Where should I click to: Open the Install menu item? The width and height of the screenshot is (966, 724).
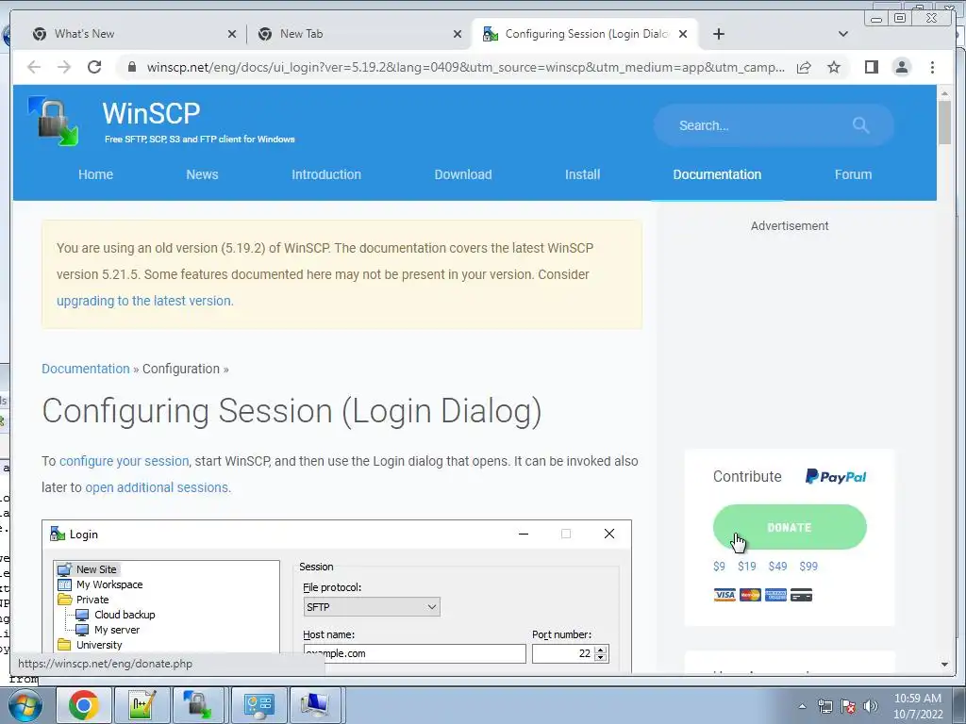coord(583,174)
